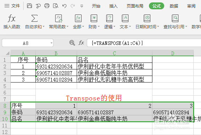
Task: Click cell D9 with 6905714102894
Action: point(173,112)
